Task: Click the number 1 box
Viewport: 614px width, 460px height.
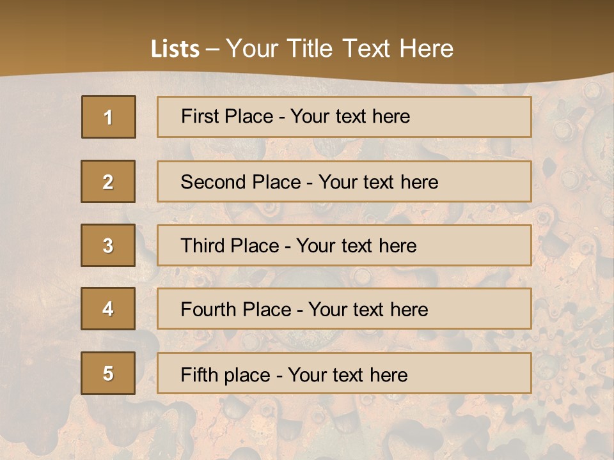Action: (x=109, y=117)
